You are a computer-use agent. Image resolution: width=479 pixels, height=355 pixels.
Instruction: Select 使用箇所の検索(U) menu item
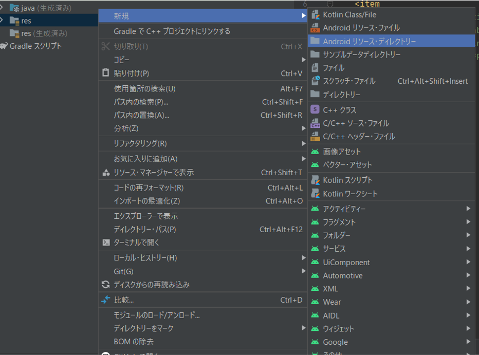(x=203, y=88)
